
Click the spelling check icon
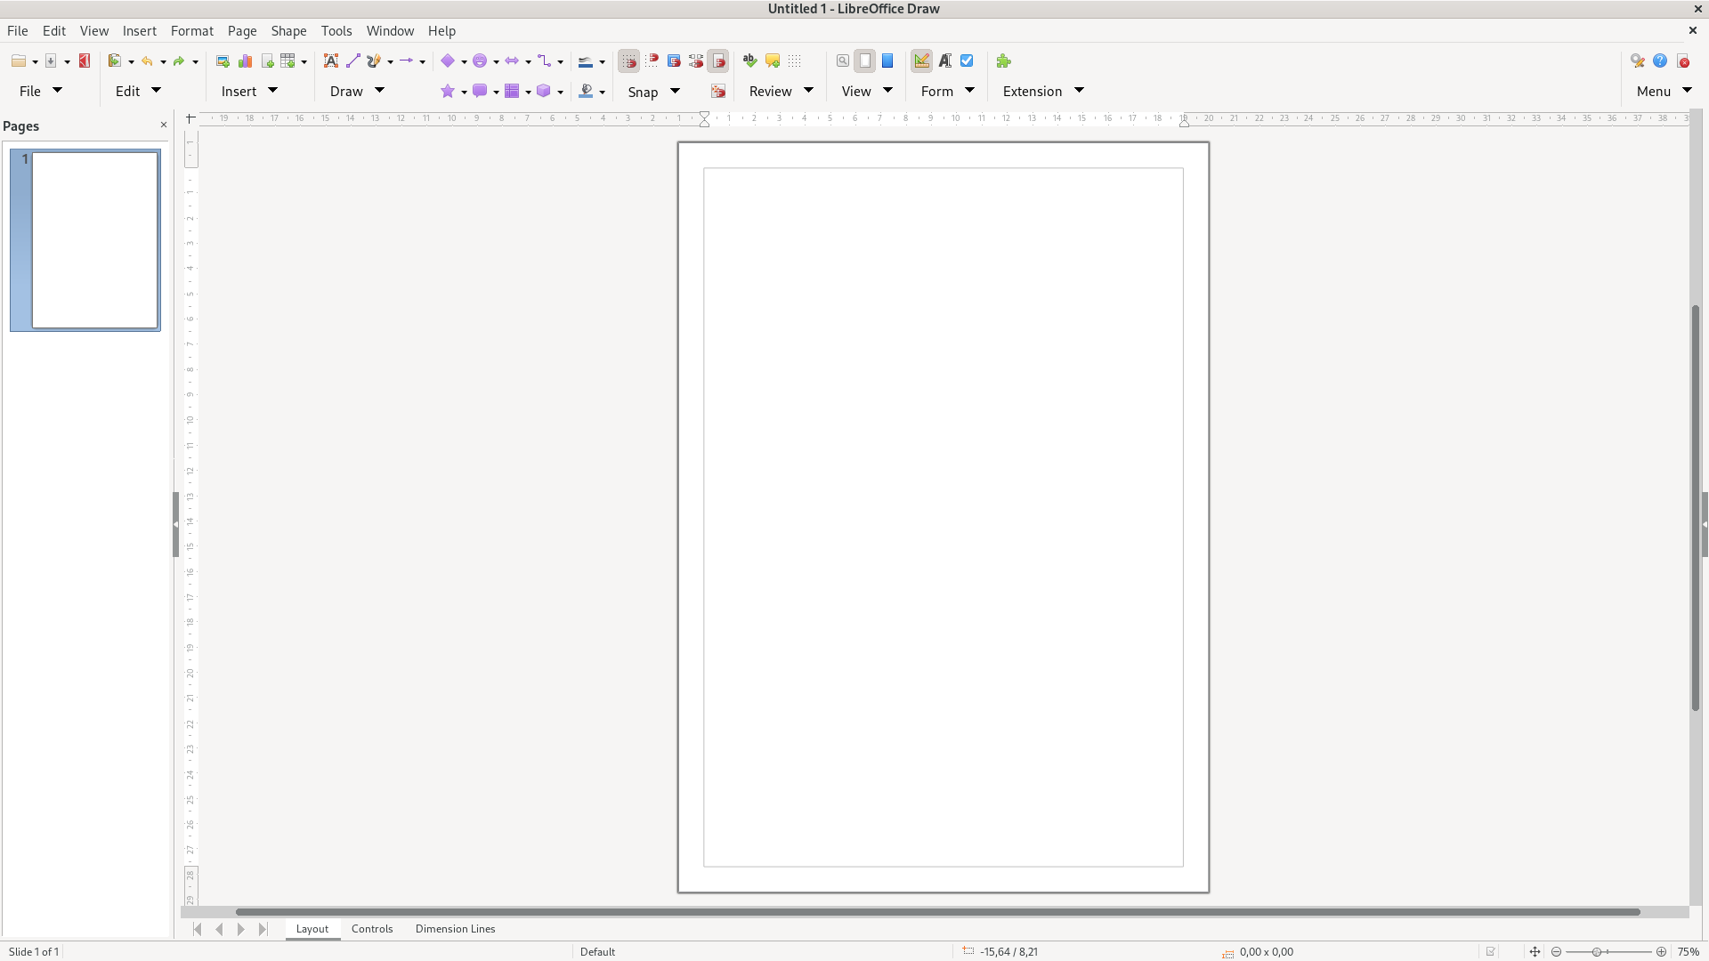point(749,61)
